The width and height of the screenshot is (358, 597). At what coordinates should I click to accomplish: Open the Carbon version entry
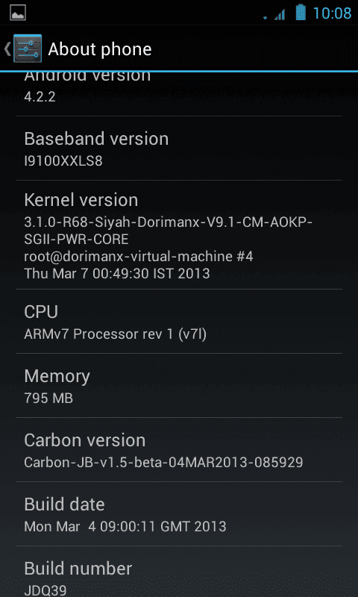179,450
